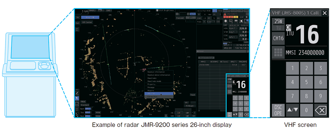The width and height of the screenshot is (333, 131).
Task: Tap DSC OPE on enlarged VHF screen
Action: click(278, 110)
